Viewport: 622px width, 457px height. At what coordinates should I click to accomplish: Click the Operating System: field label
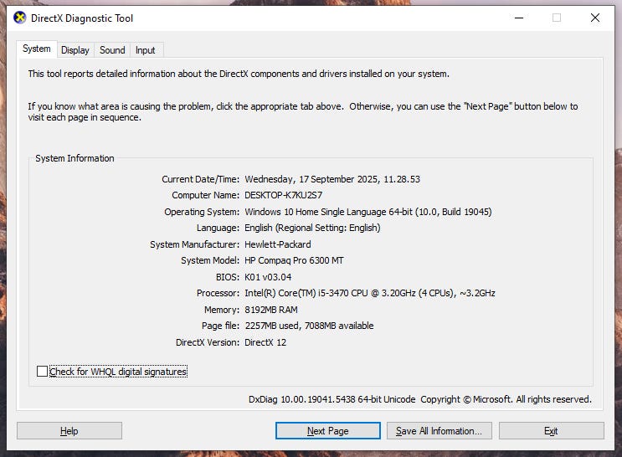coord(202,212)
